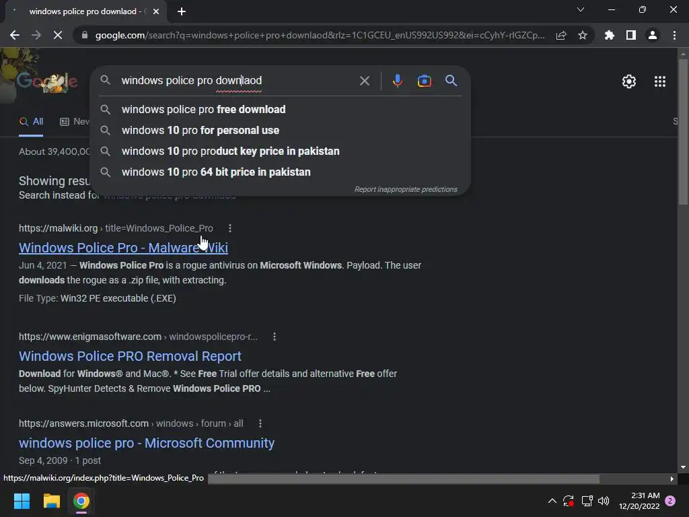Open a new browser tab
This screenshot has width=689, height=517.
(182, 11)
